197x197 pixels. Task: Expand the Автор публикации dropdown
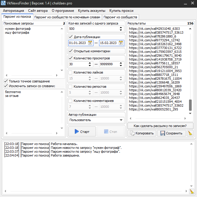pos(121,120)
